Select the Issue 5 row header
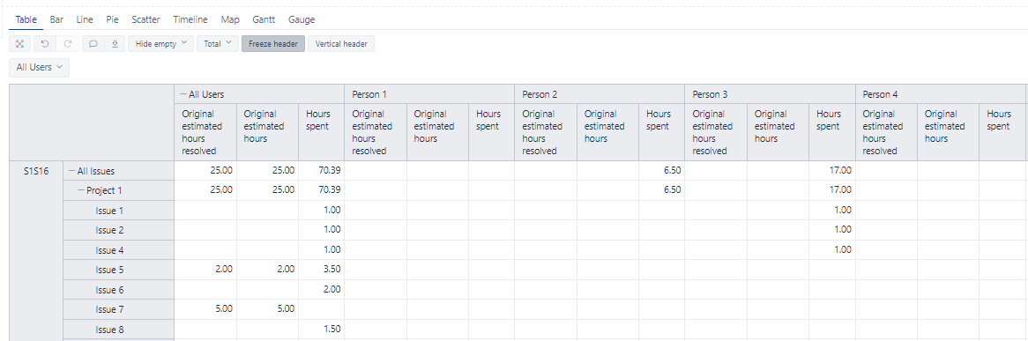This screenshot has width=1028, height=341. click(119, 270)
